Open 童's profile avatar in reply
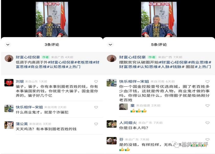215x154 pixels. tap(123, 107)
